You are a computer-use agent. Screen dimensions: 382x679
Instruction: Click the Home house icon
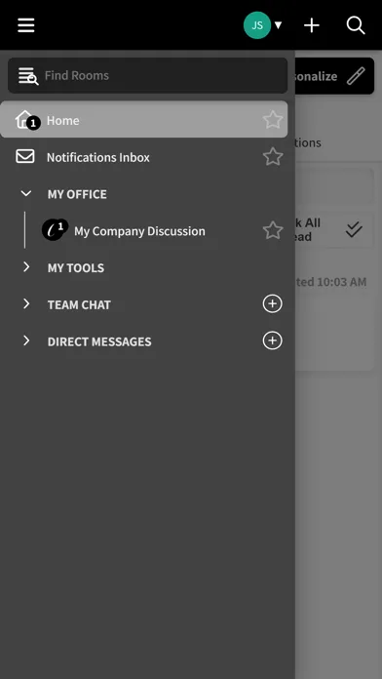click(24, 119)
